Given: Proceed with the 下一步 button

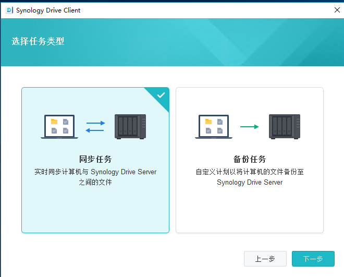Looking at the screenshot, I should tap(313, 259).
